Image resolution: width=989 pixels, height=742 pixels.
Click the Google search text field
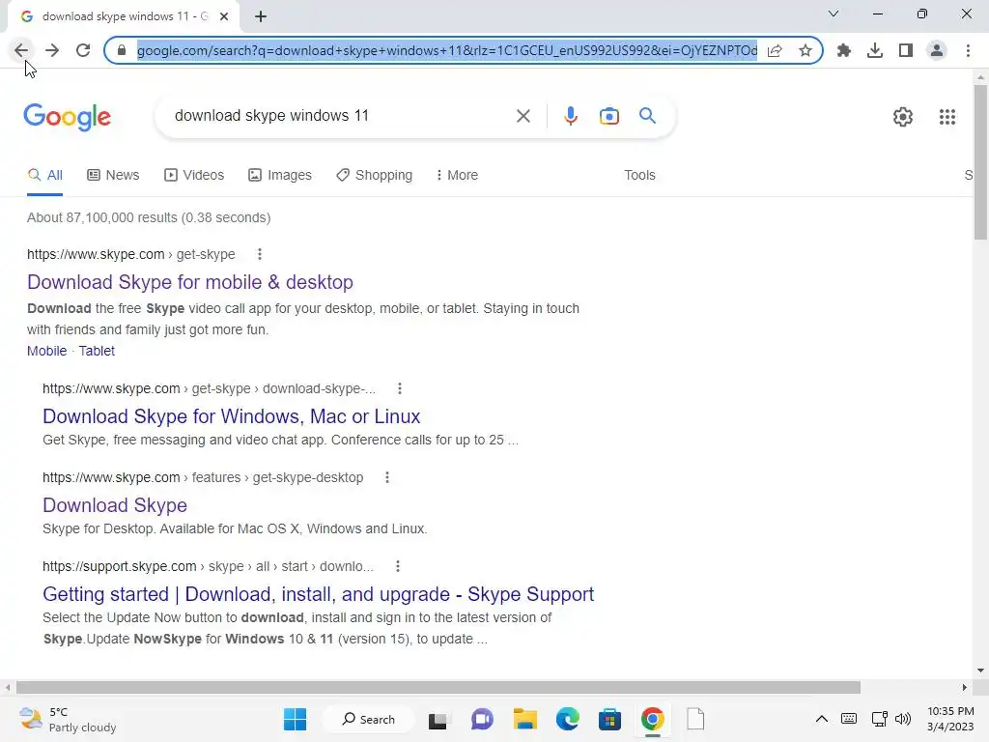(341, 116)
